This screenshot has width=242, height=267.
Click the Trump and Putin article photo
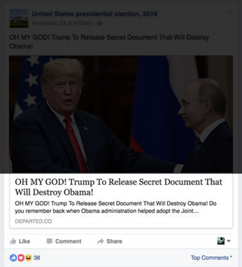click(121, 114)
